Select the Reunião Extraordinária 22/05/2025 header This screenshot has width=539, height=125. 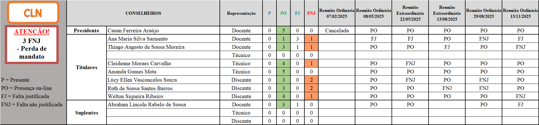[x=410, y=13]
